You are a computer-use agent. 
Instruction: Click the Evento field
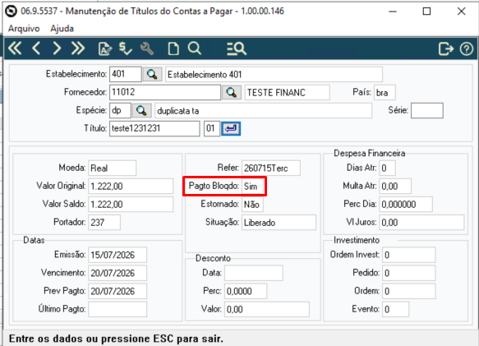coord(395,309)
